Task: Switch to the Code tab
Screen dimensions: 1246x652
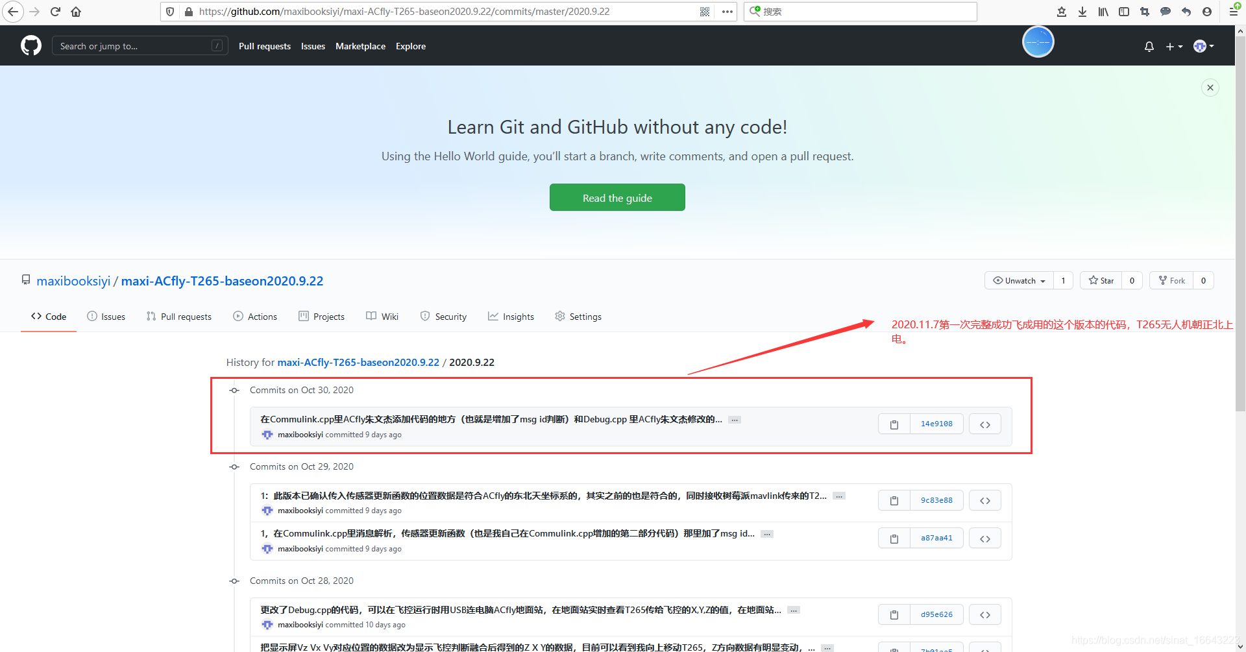Action: (49, 317)
